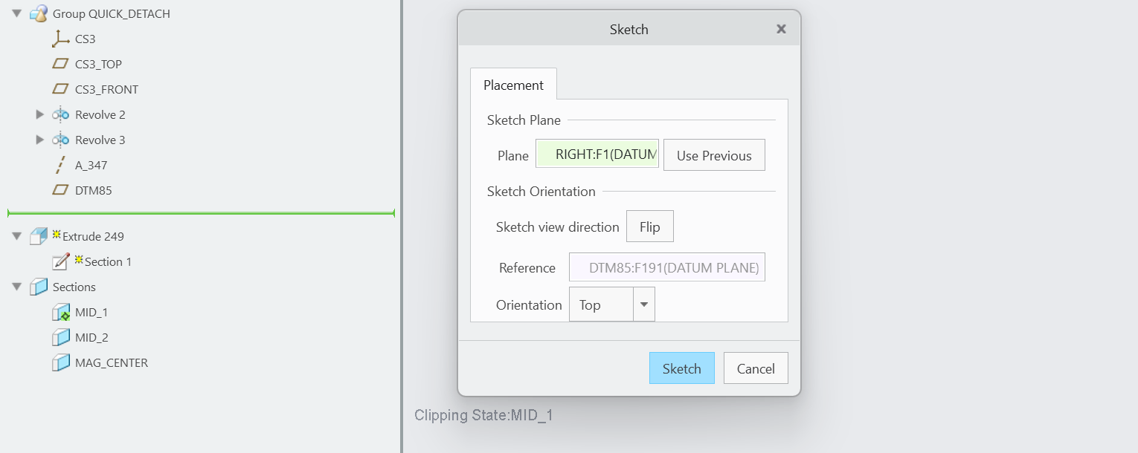Click the CS3_TOP datum plane icon

(60, 63)
